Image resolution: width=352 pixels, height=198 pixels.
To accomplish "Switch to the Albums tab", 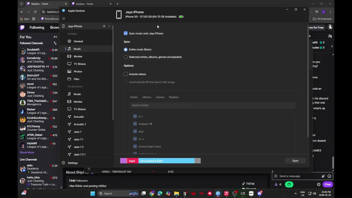I will click(x=147, y=97).
